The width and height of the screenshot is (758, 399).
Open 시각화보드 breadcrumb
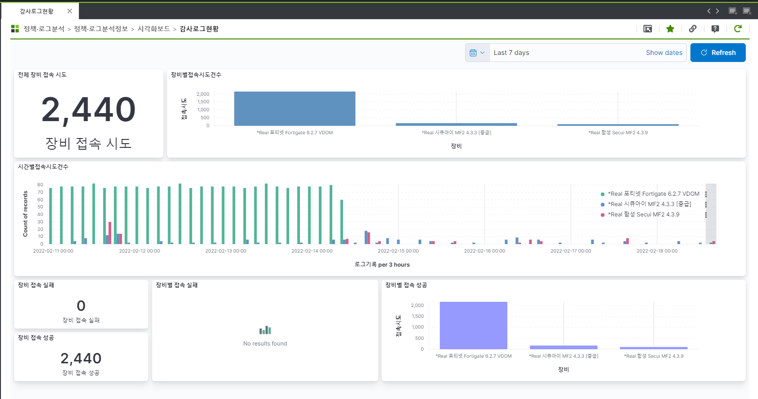[153, 29]
